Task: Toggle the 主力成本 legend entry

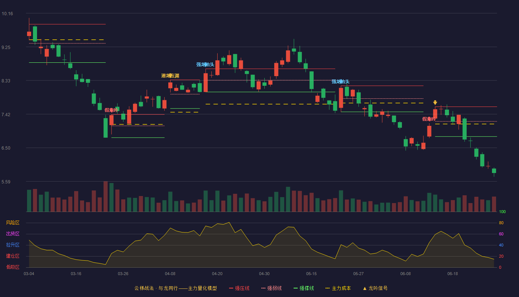Action: click(x=338, y=288)
